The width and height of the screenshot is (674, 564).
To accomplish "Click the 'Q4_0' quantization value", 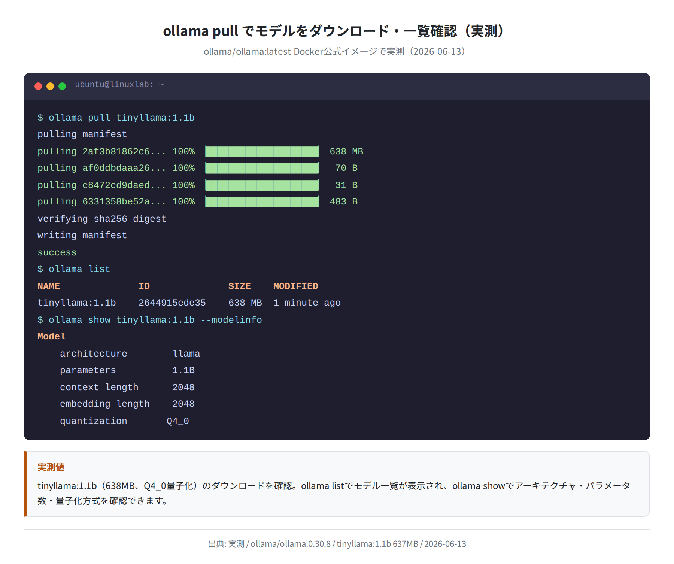I will [178, 421].
